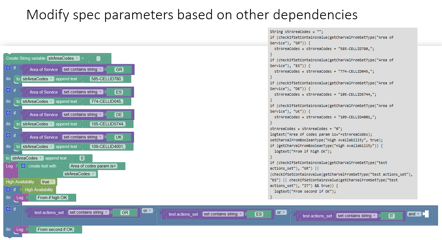Viewport: 442px width, 240px height.
Task: Edit the 'From second if OK' text field
Action: tap(55, 229)
